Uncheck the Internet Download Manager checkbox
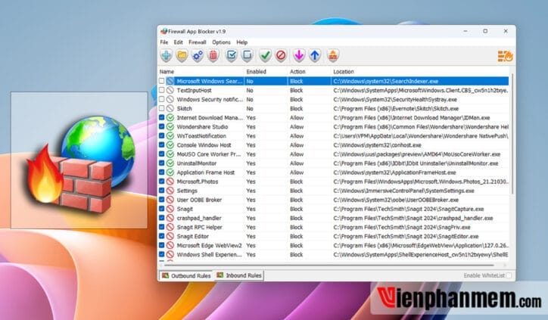 coord(161,118)
